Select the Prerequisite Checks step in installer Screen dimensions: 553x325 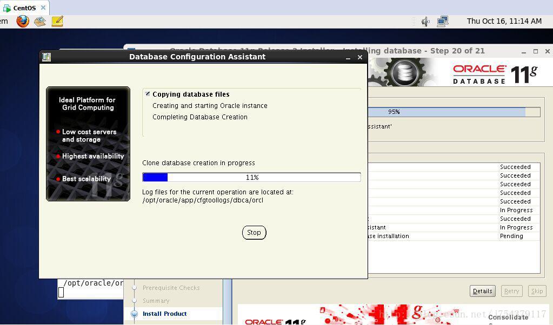pos(171,288)
